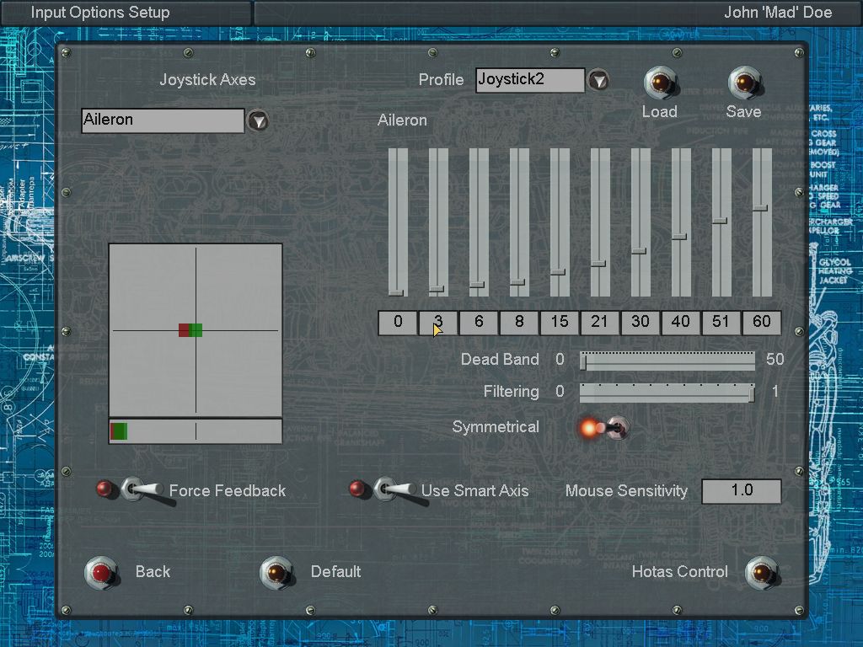Viewport: 863px width, 647px height.
Task: Select the Aileron axis combo box
Action: point(163,120)
